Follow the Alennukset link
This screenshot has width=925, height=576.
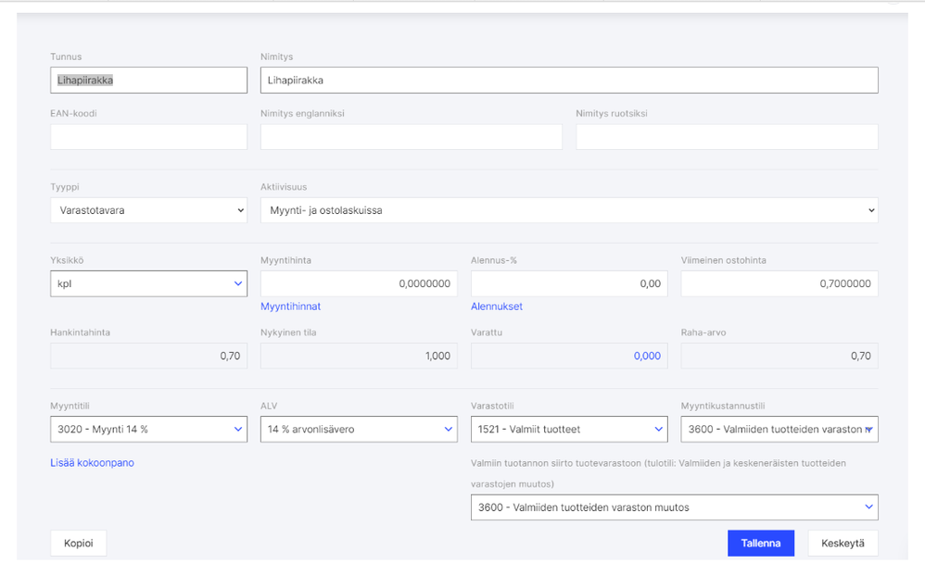(497, 307)
